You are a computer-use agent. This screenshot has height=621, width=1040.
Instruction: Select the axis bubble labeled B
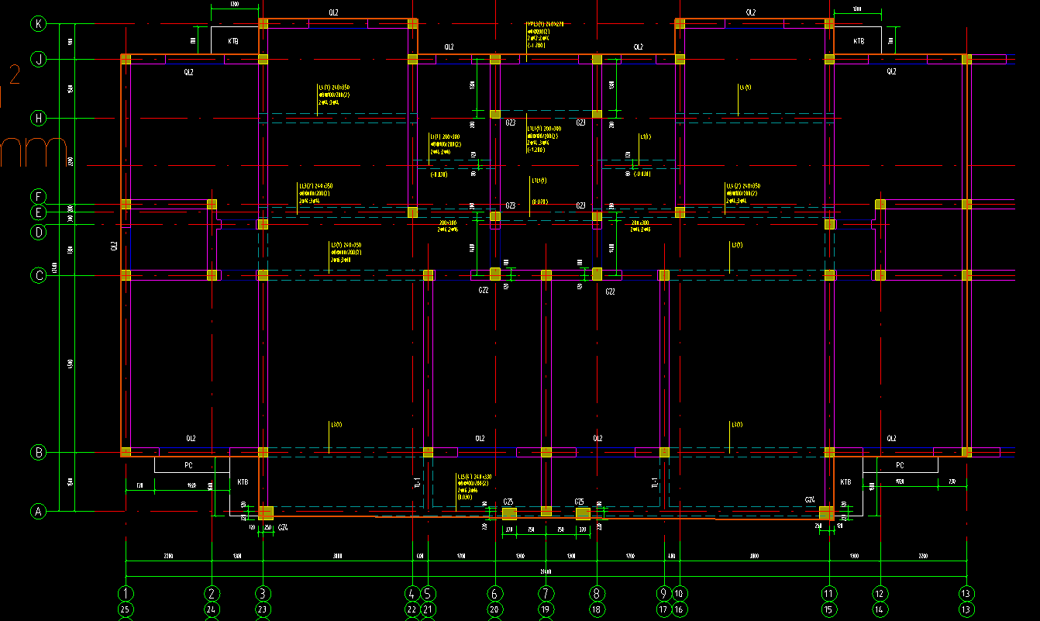(38, 452)
